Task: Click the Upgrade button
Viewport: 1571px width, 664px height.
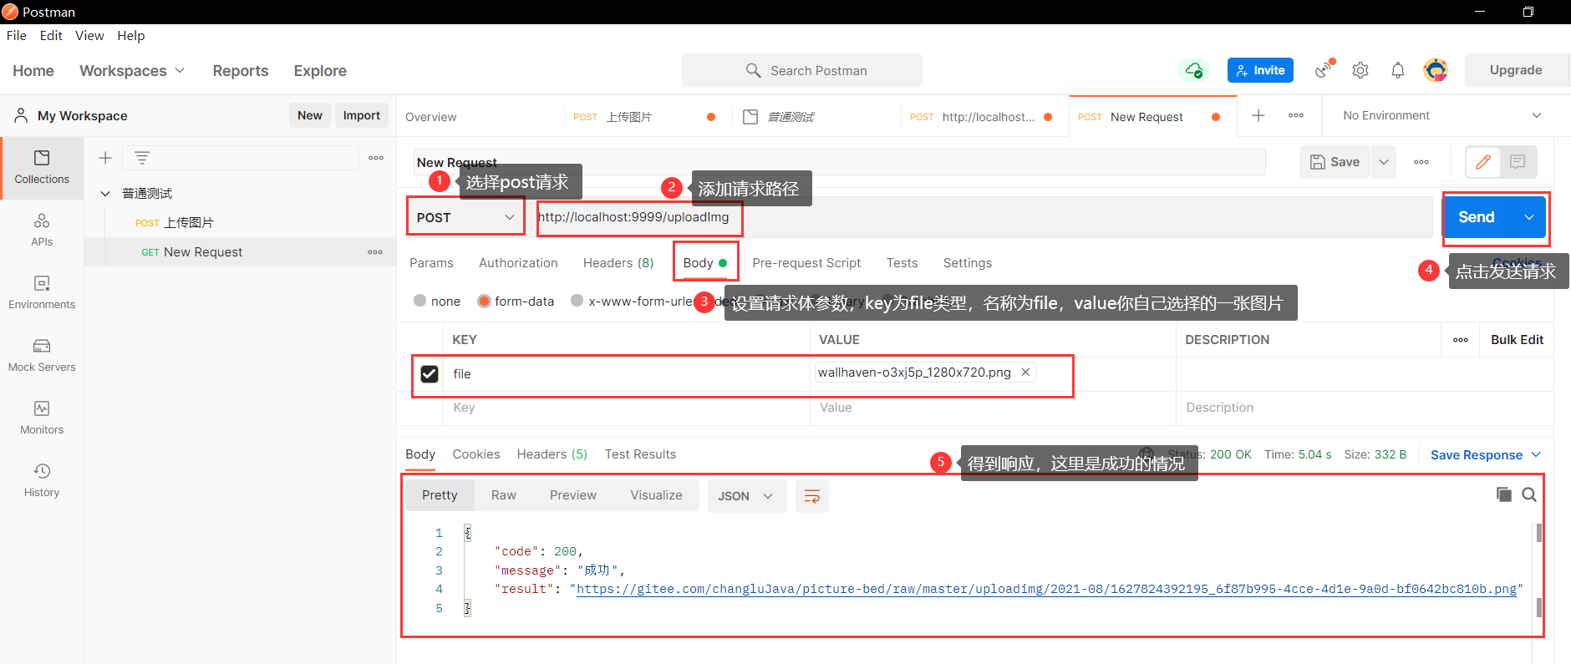Action: pos(1516,70)
